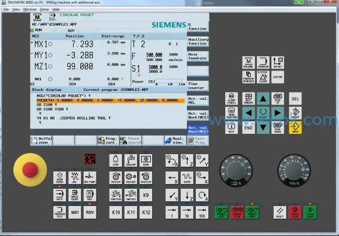Click the Reset key

280,213
